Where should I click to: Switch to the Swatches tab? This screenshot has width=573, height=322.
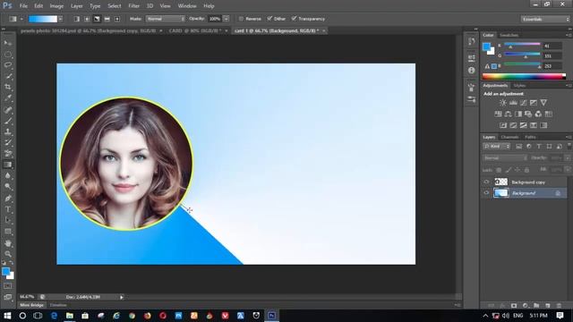pyautogui.click(x=509, y=35)
